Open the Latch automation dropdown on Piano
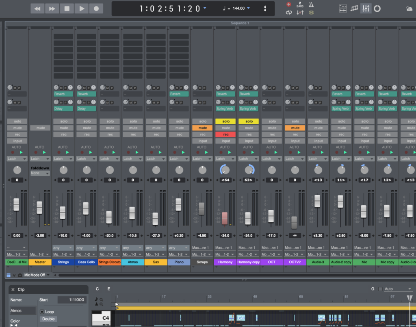This screenshot has height=327, width=416. 179,159
